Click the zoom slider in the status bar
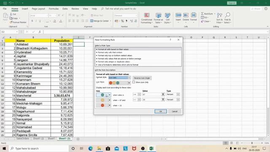 tap(252, 143)
